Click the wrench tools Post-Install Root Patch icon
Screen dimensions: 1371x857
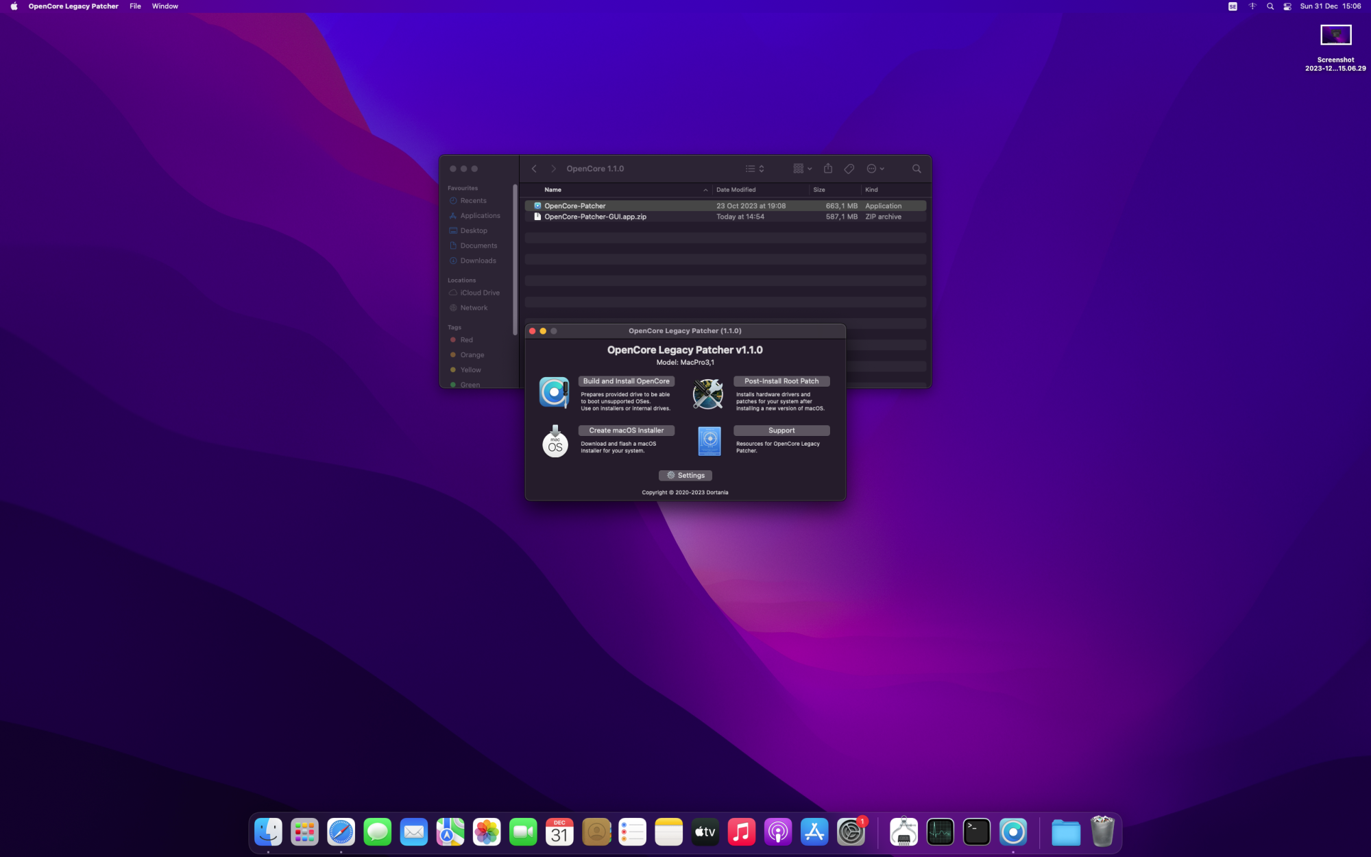click(x=707, y=394)
